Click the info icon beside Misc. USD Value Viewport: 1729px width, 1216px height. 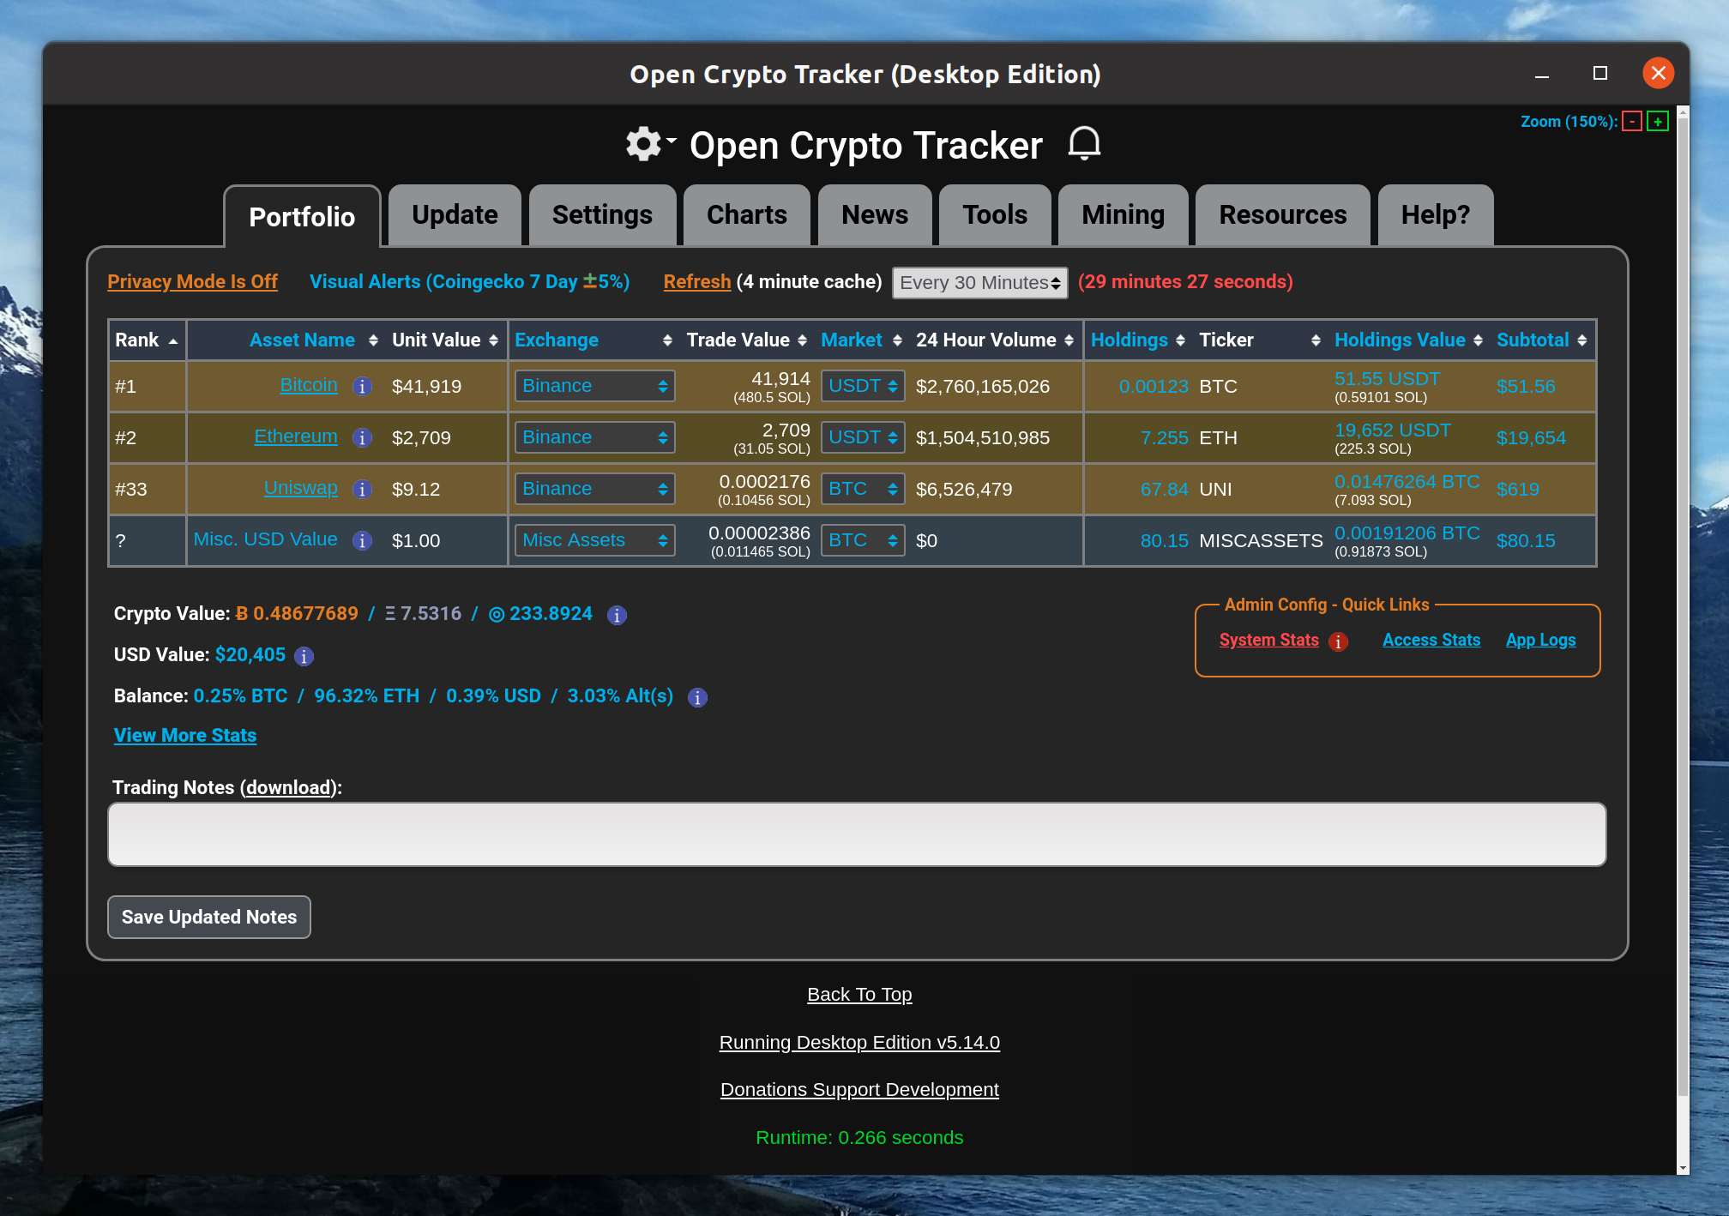tap(362, 541)
